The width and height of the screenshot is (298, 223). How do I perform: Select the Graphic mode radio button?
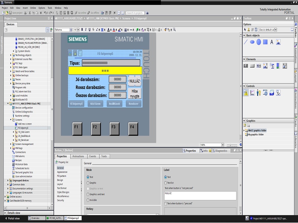pyautogui.click(x=88, y=183)
